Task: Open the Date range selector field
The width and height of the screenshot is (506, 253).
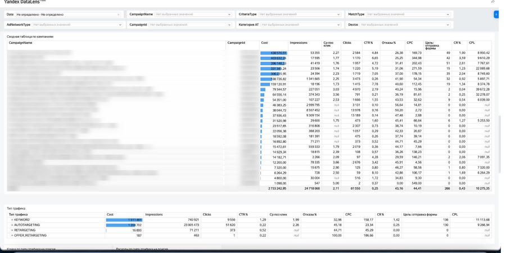Action: pyautogui.click(x=68, y=15)
